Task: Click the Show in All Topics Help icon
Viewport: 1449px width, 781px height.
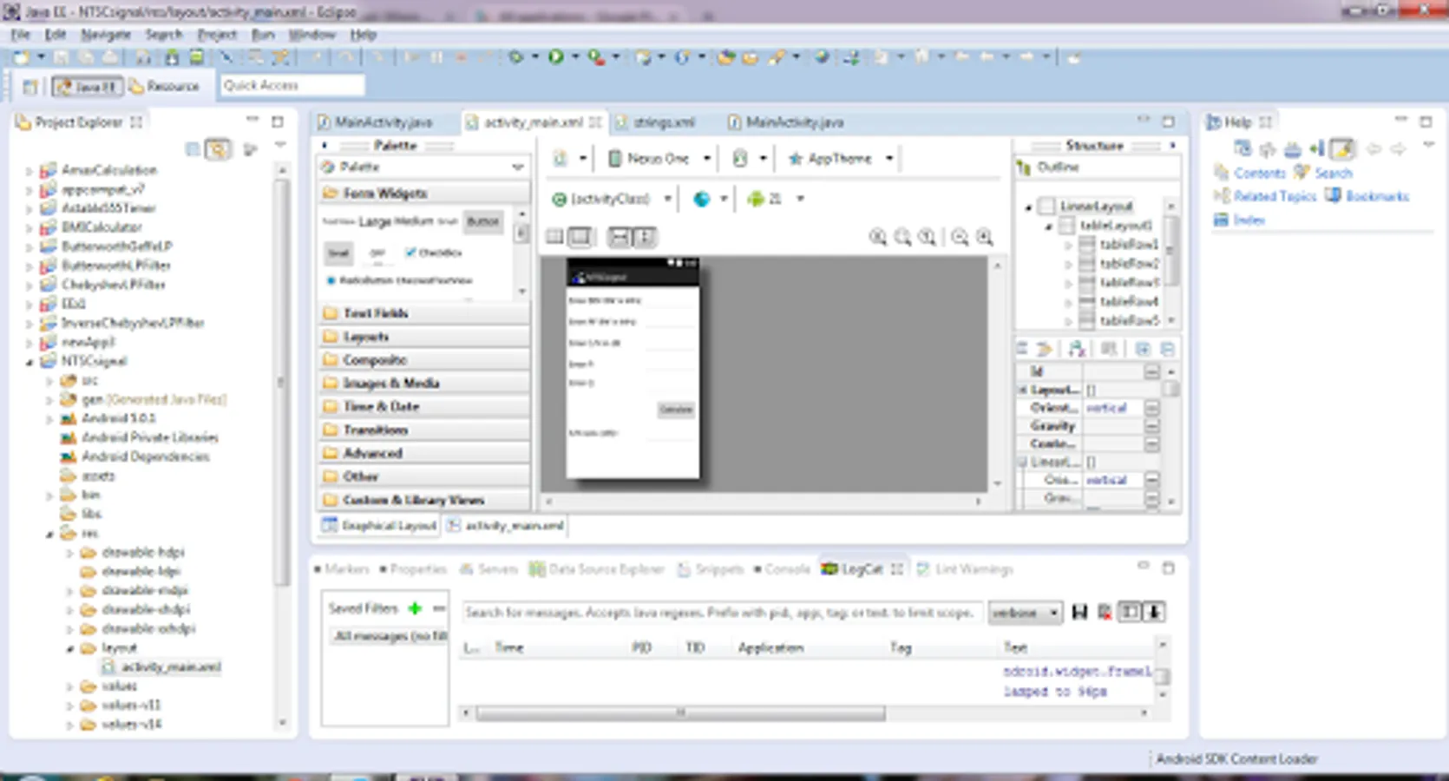Action: pyautogui.click(x=1268, y=149)
